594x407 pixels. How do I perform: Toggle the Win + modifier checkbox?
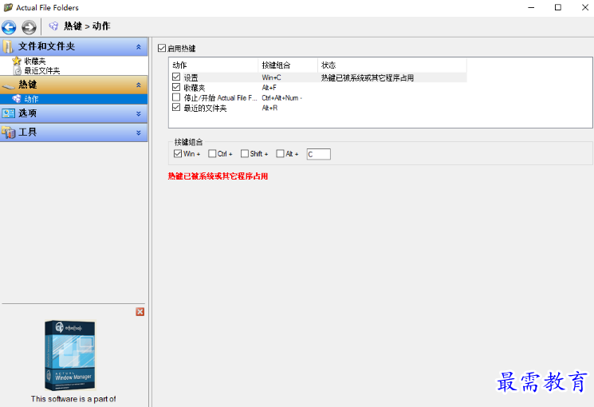pos(178,153)
